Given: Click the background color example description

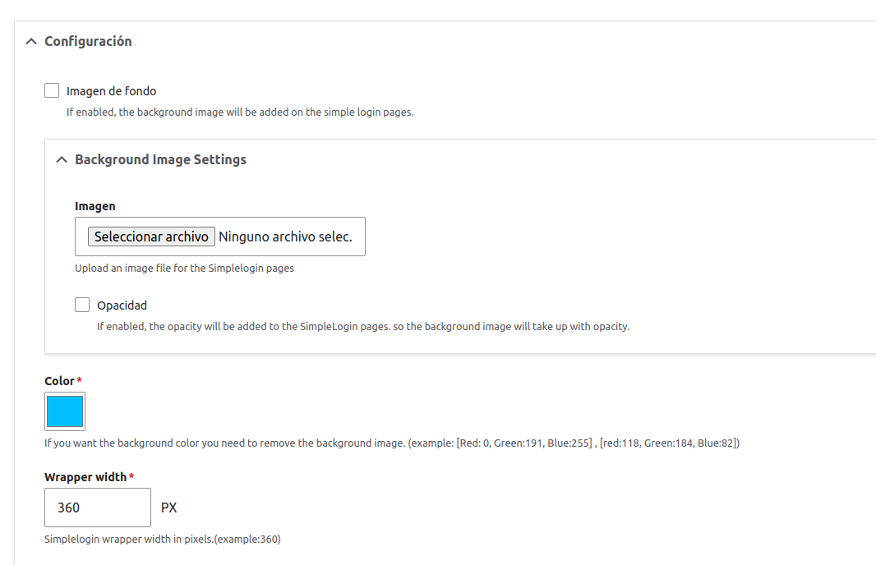Looking at the screenshot, I should click(x=392, y=443).
